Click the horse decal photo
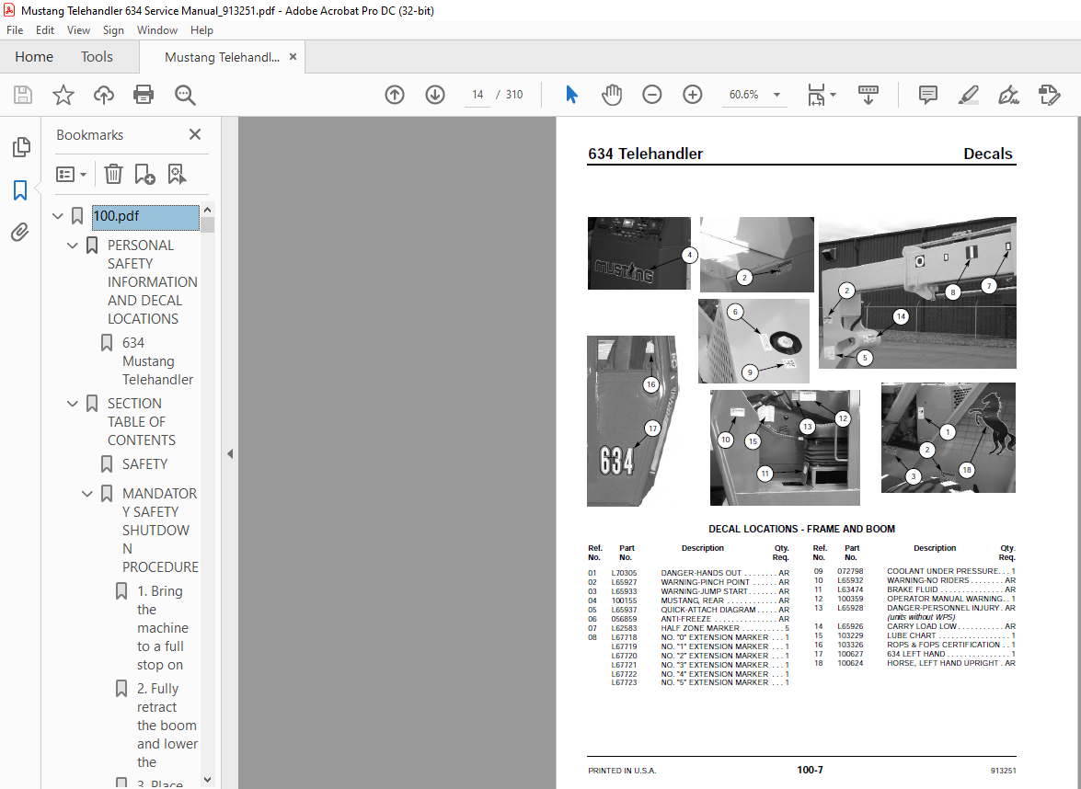Screen dimensions: 1081x789 948,438
